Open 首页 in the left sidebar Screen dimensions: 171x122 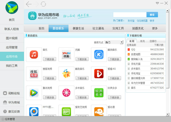[x=12, y=20]
